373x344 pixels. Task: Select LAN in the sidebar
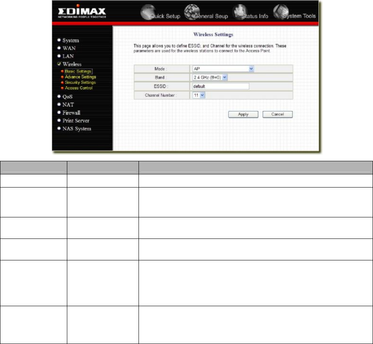tap(68, 56)
